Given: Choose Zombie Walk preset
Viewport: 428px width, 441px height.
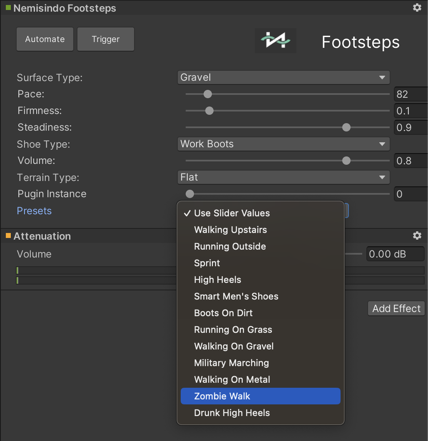Looking at the screenshot, I should 260,396.
